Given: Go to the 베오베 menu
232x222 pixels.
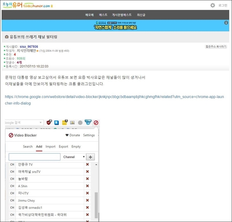Looking at the screenshot, I should (89, 15).
